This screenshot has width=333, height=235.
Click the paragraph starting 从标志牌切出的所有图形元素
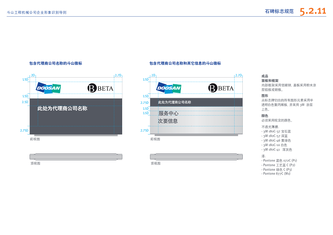[x=287, y=105]
